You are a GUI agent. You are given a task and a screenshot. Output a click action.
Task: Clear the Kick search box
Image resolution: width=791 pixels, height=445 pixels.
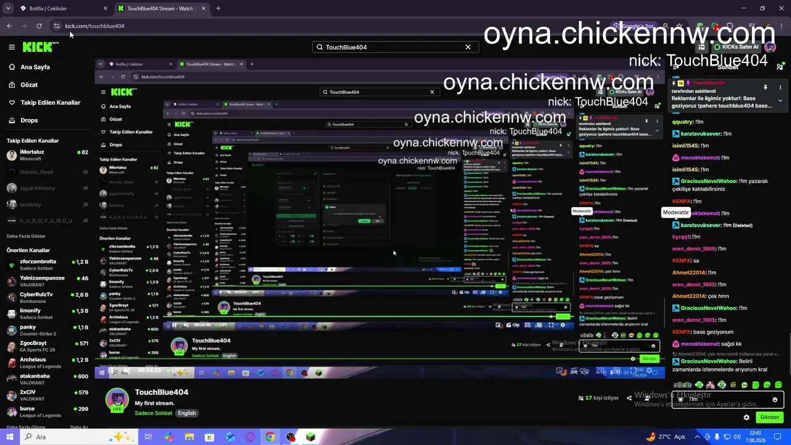468,47
